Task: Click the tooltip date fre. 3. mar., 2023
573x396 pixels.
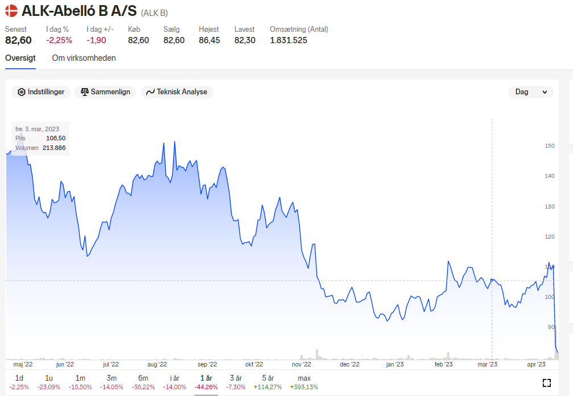Action: [38, 129]
